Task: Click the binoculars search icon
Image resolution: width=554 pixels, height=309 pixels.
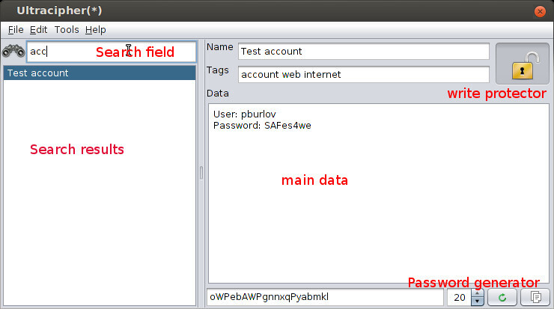Action: 13,52
